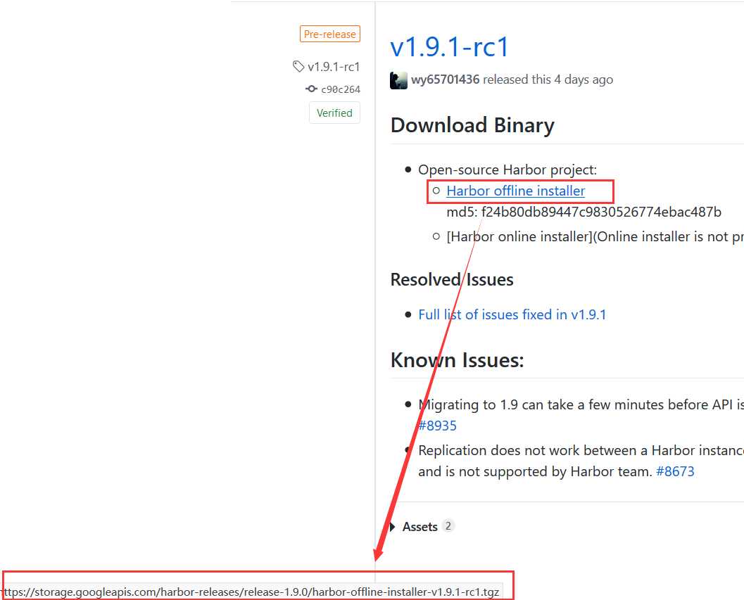Click the Assets count badge 2

tap(448, 525)
